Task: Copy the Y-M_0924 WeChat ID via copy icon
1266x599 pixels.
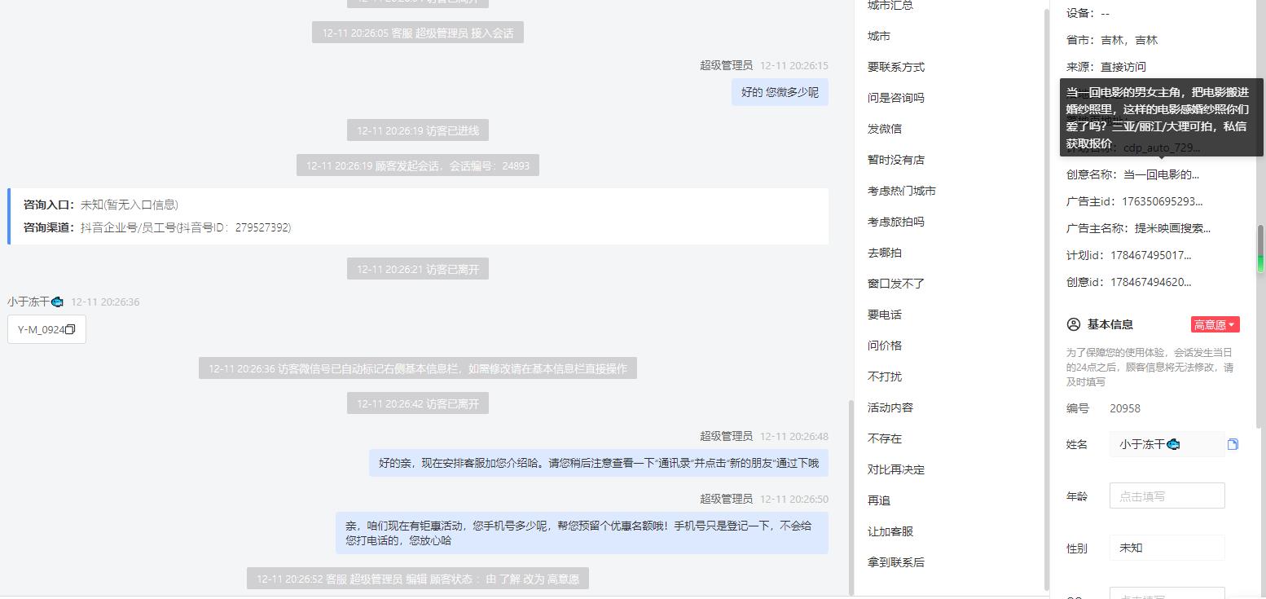Action: pos(70,329)
